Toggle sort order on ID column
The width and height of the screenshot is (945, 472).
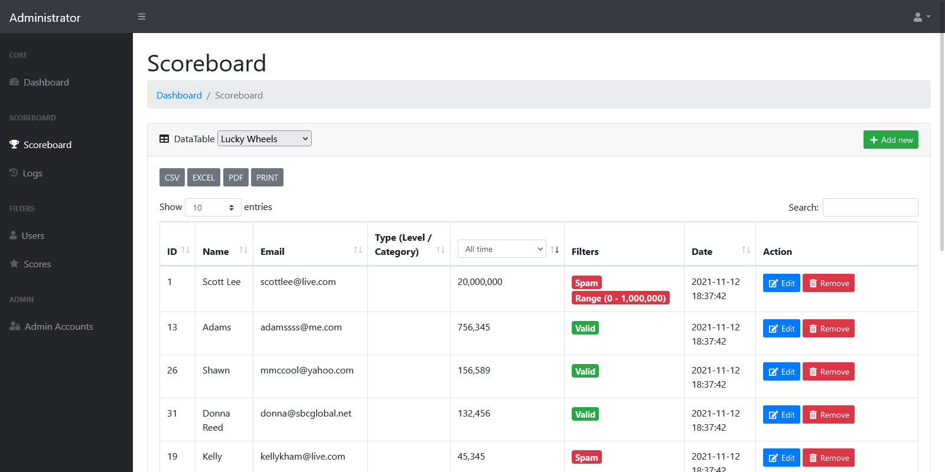(185, 250)
